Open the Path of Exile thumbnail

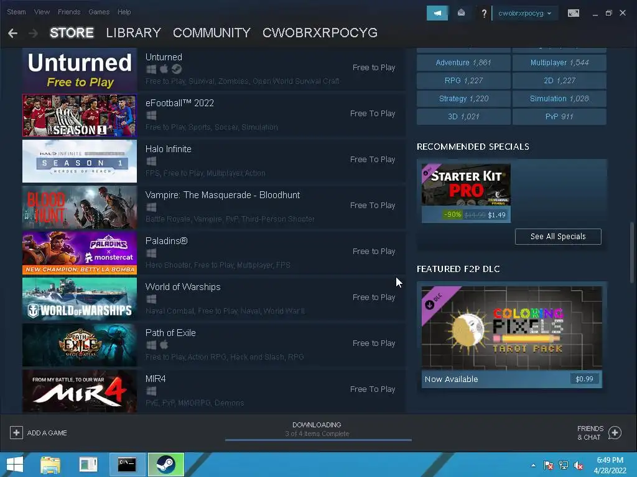(x=80, y=345)
